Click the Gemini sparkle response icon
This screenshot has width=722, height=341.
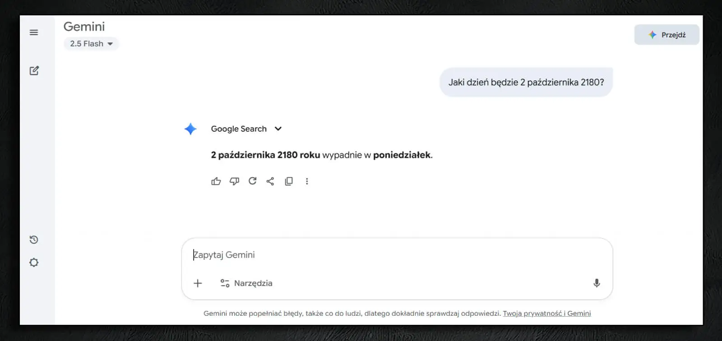190,129
